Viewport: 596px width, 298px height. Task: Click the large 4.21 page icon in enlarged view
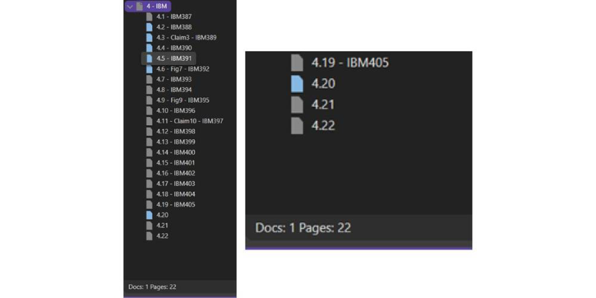297,105
